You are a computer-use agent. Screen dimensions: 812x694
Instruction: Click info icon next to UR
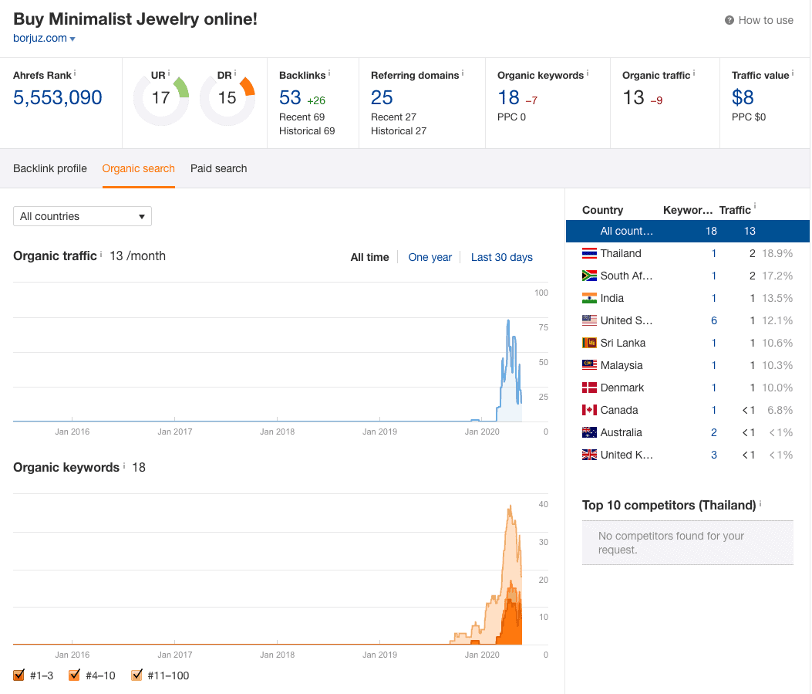[x=169, y=73]
